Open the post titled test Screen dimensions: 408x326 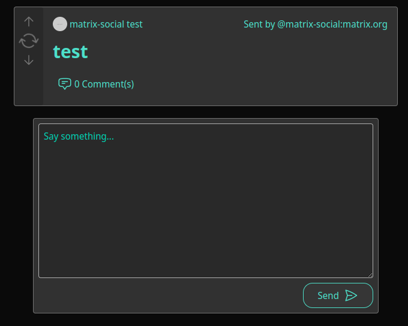70,52
